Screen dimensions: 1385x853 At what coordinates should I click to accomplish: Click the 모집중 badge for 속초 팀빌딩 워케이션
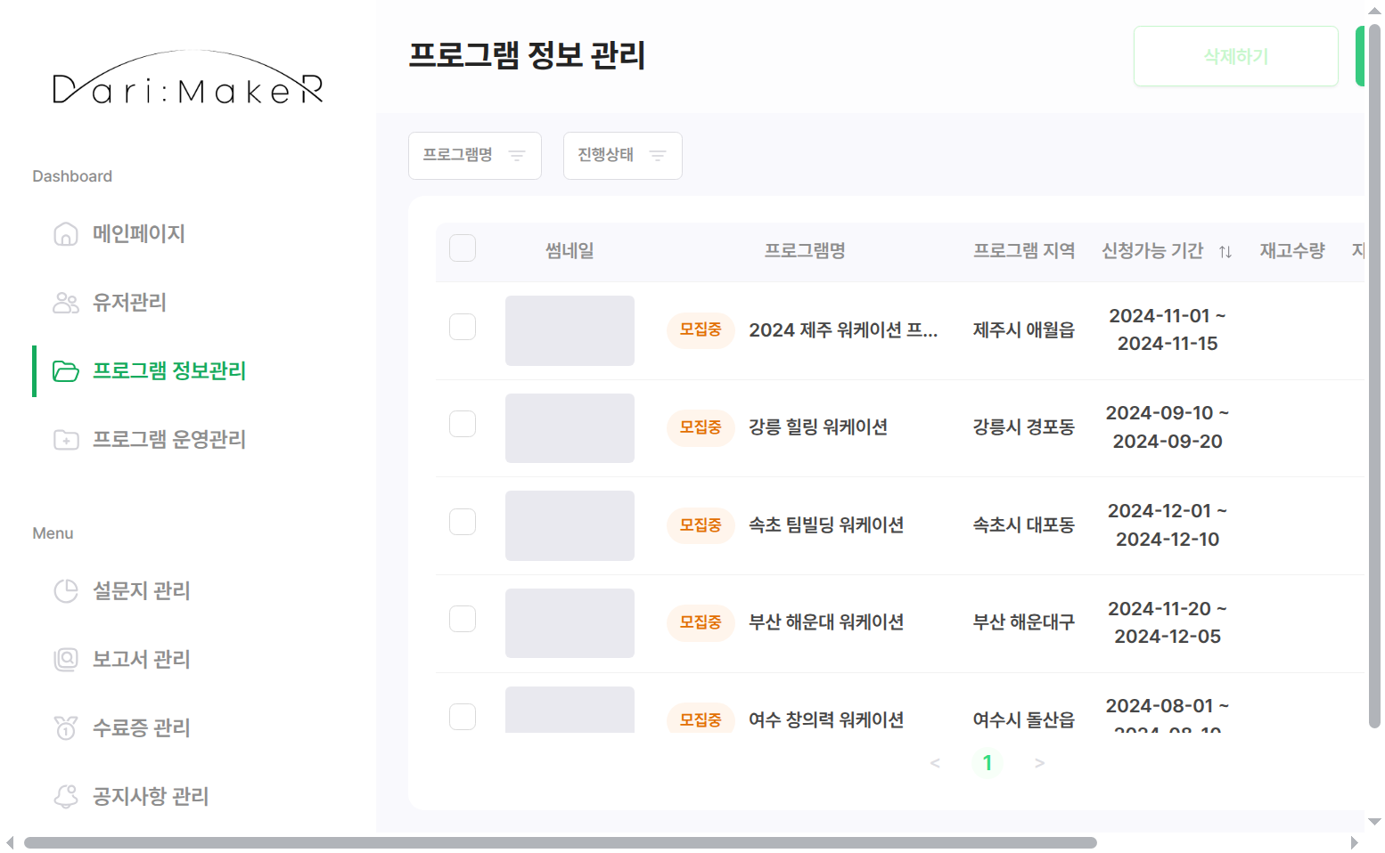pos(701,525)
